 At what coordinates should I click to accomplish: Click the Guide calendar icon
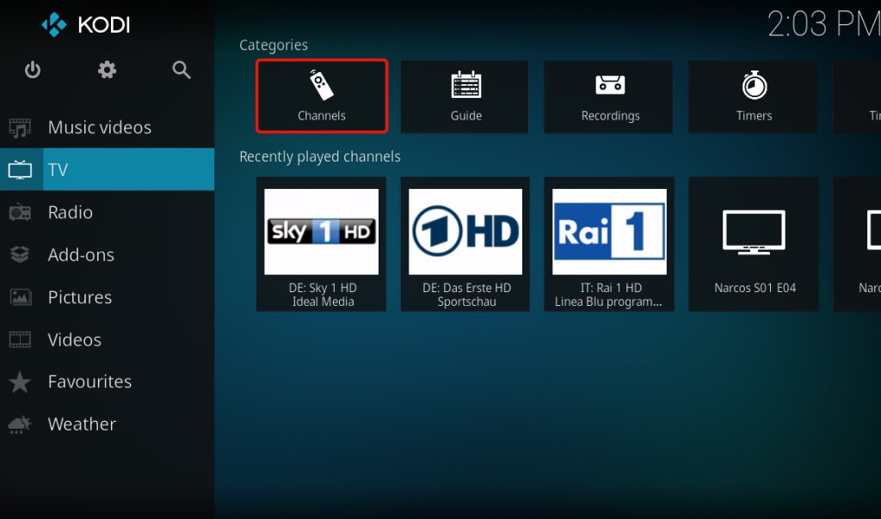[x=466, y=85]
